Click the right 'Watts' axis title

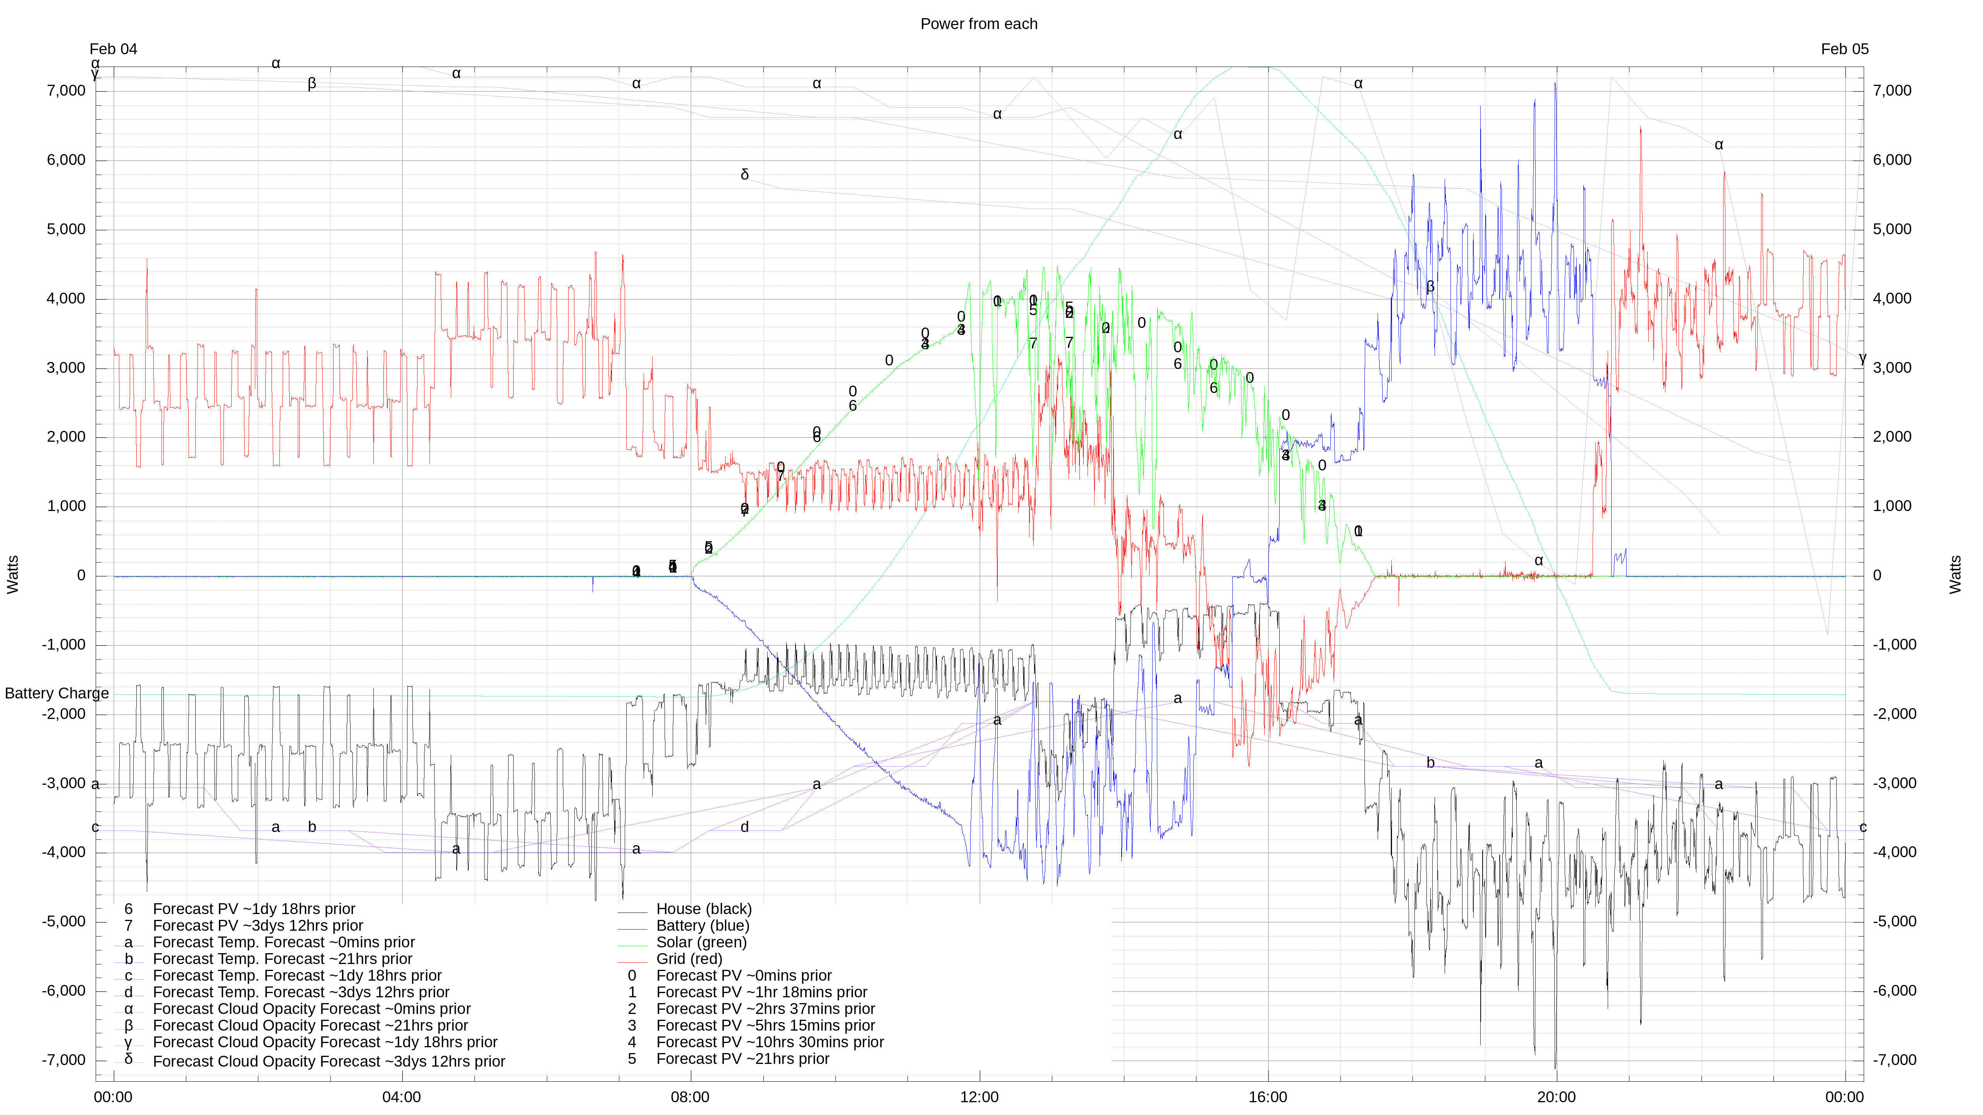pyautogui.click(x=1955, y=575)
